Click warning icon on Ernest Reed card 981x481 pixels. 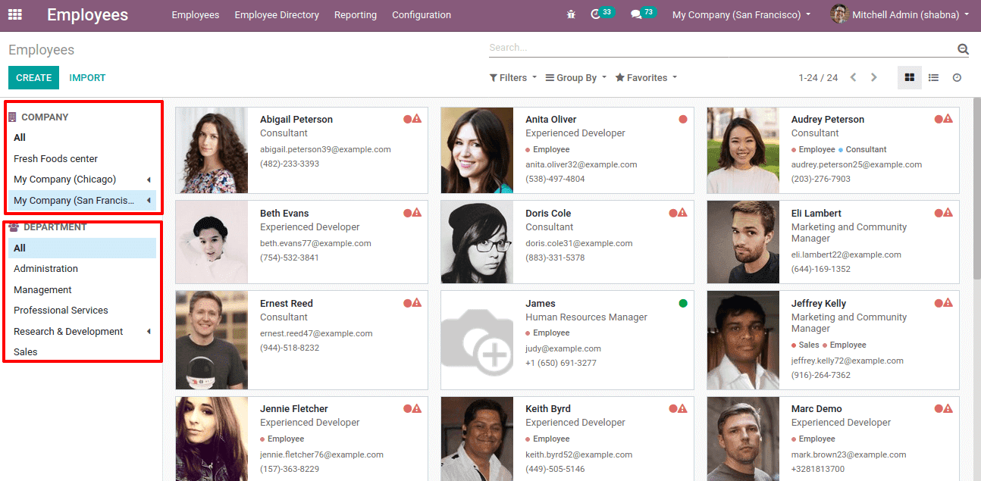[417, 303]
